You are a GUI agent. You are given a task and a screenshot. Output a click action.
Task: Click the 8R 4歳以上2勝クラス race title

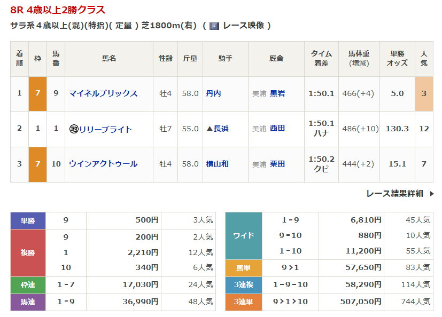pos(58,10)
